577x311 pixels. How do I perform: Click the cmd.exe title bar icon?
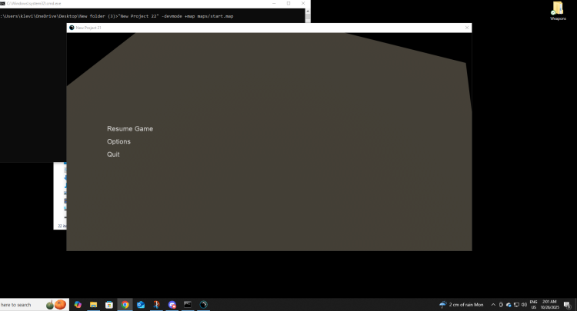2,3
